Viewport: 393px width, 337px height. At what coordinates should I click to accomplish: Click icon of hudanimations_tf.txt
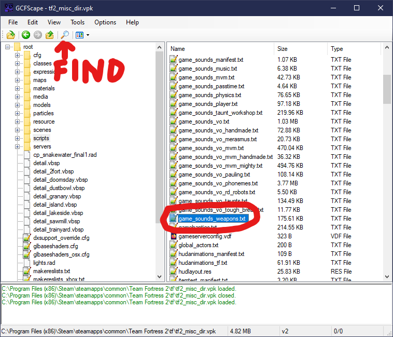tap(174, 263)
